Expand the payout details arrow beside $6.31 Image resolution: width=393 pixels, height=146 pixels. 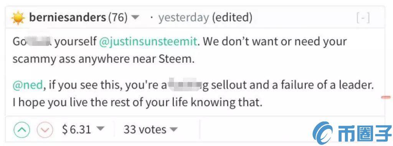tap(100, 129)
